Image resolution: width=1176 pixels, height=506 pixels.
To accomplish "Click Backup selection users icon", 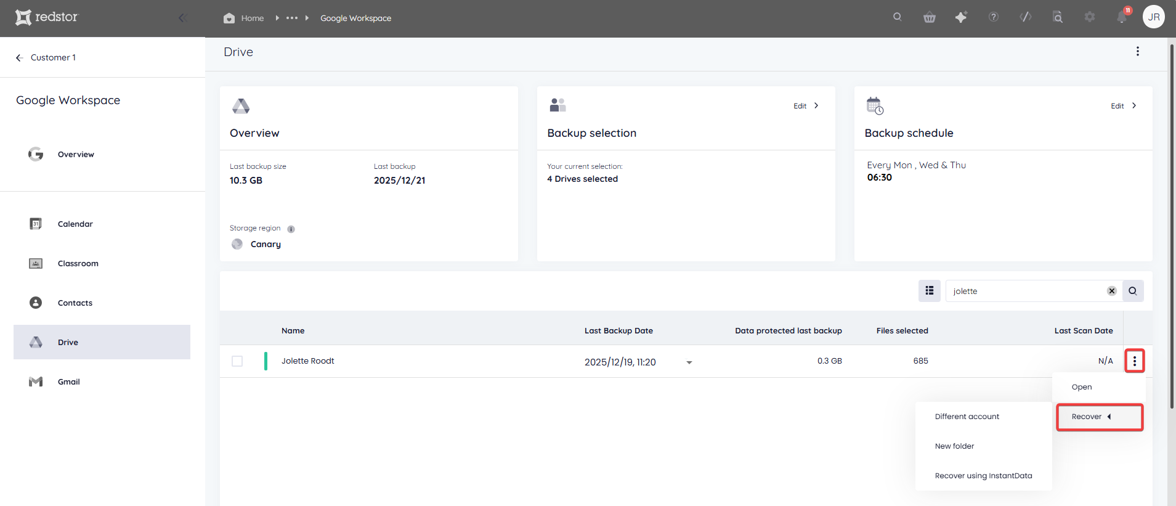I will tap(558, 105).
